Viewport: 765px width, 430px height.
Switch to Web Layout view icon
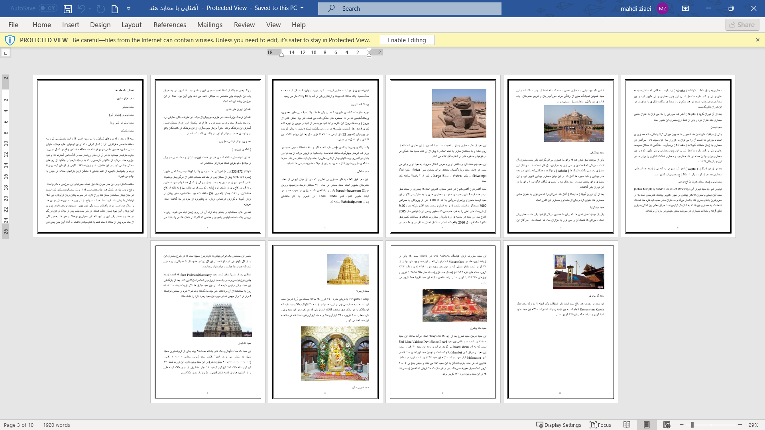point(667,425)
